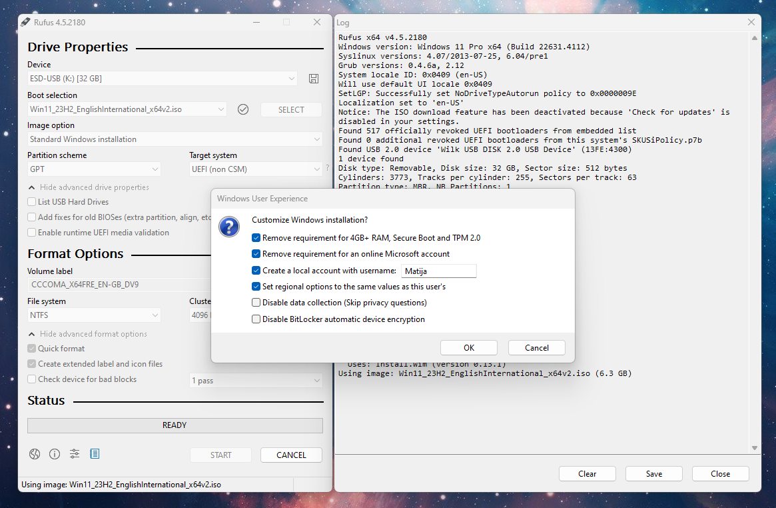Click the log line '1 device found'
The image size is (776, 508).
pos(370,159)
